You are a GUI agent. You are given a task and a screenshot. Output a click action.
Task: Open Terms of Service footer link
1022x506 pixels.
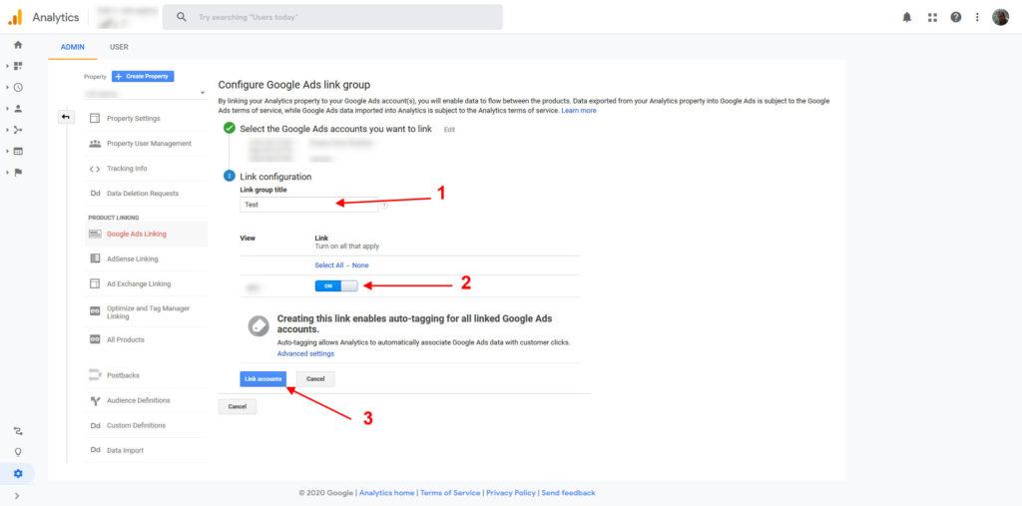(450, 493)
